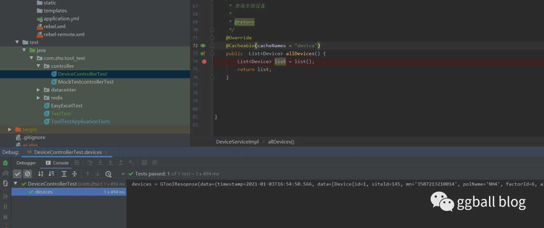Collapse the com.zhu.tool_test package
The width and height of the screenshot is (544, 228).
tap(31, 58)
